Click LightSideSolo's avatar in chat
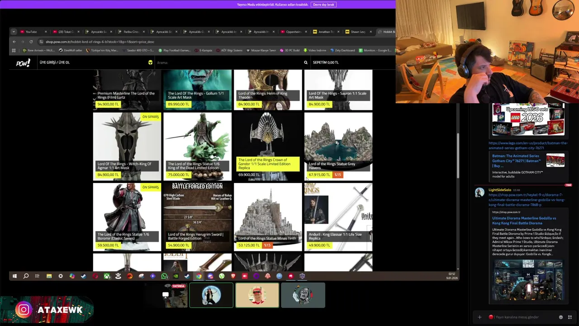The width and height of the screenshot is (579, 326). pyautogui.click(x=479, y=193)
